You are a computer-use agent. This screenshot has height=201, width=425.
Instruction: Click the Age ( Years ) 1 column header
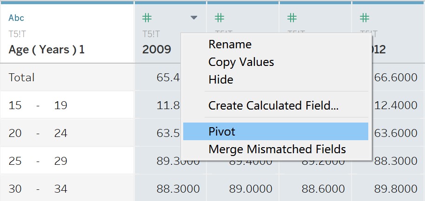pos(46,49)
